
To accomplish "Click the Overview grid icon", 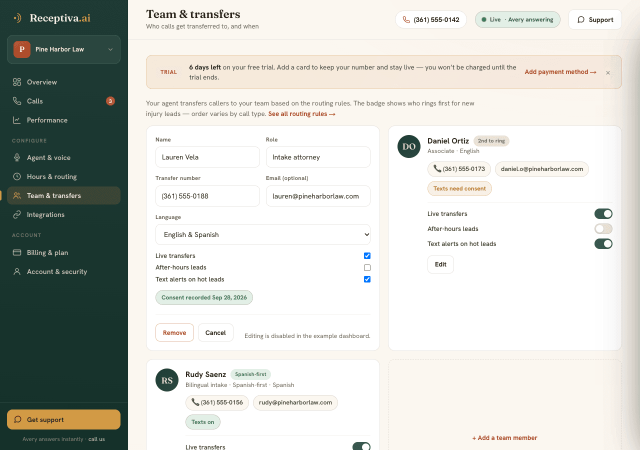I will [x=17, y=82].
